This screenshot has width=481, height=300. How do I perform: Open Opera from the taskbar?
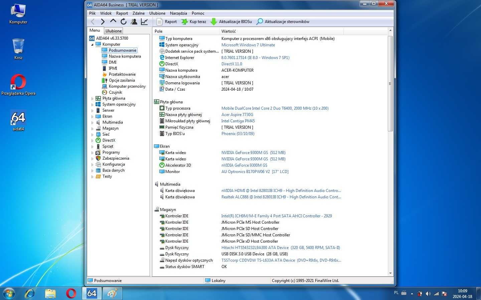pyautogui.click(x=71, y=293)
